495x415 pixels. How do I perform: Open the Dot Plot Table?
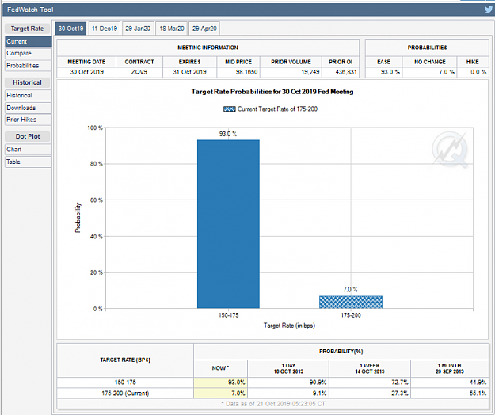[28, 162]
